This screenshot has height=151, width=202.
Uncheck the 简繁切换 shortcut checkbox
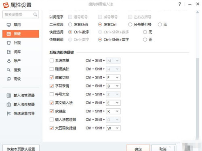(x=52, y=77)
